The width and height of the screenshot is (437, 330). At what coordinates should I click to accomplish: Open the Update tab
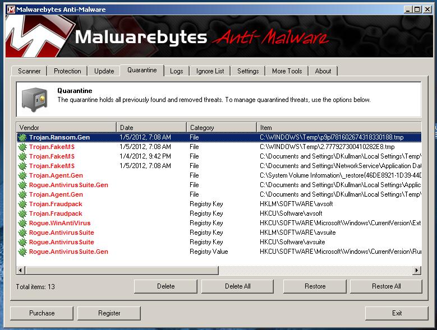point(104,71)
